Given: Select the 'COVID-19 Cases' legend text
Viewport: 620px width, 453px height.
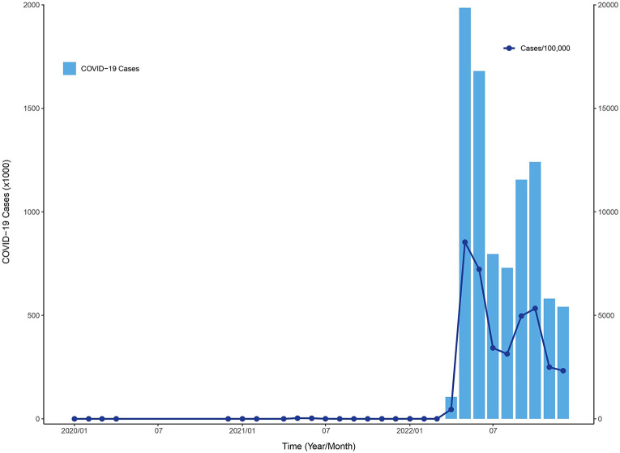Looking at the screenshot, I should tap(110, 69).
